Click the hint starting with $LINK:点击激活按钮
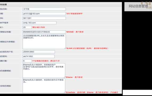152x96 pixels. pyautogui.click(x=87, y=48)
